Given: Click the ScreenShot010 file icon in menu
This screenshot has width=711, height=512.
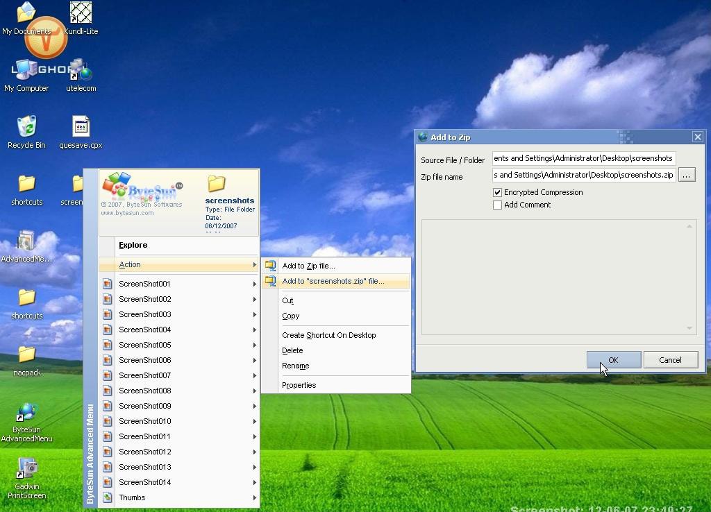Looking at the screenshot, I should coord(107,421).
